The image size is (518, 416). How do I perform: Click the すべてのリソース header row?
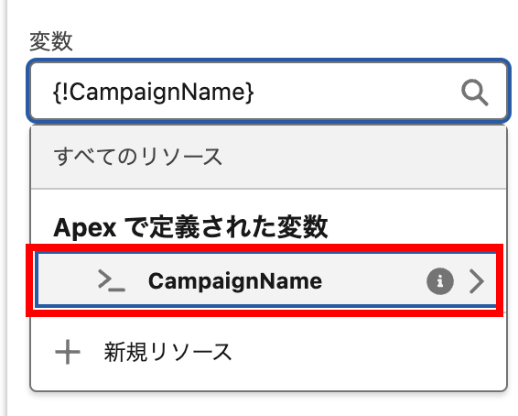[268, 157]
